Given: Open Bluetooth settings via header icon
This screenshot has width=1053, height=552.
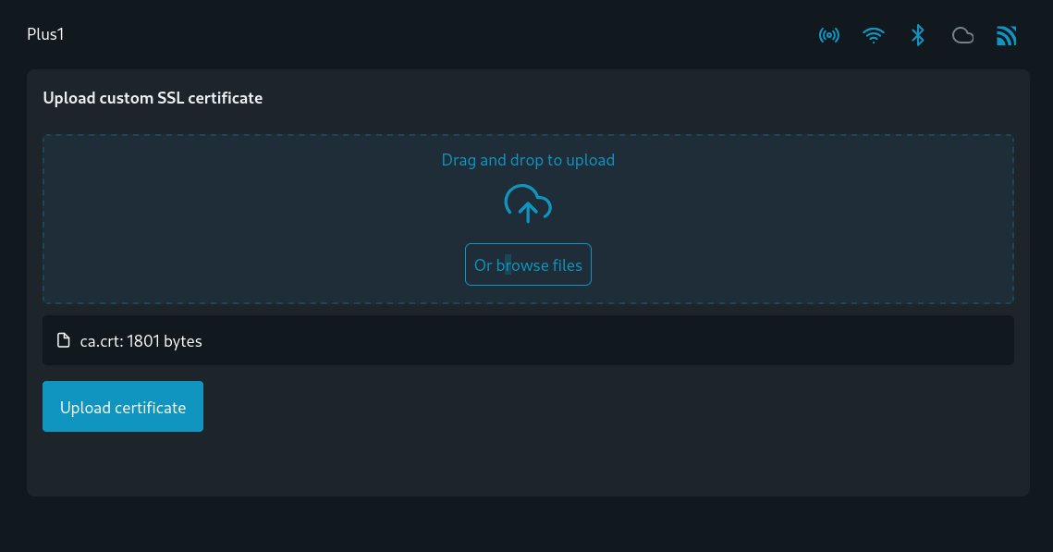Looking at the screenshot, I should (x=918, y=35).
